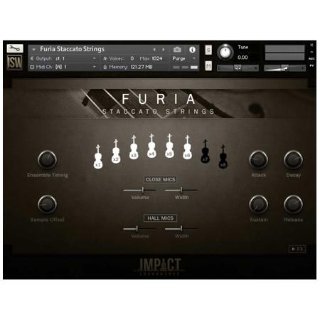Adjust the Close Mics Volume slider
The width and height of the screenshot is (320, 320).
point(139,190)
